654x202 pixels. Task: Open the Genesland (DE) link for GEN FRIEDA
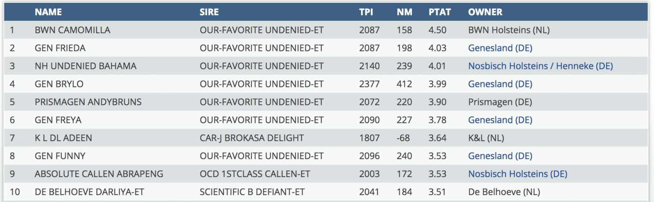[x=500, y=48]
